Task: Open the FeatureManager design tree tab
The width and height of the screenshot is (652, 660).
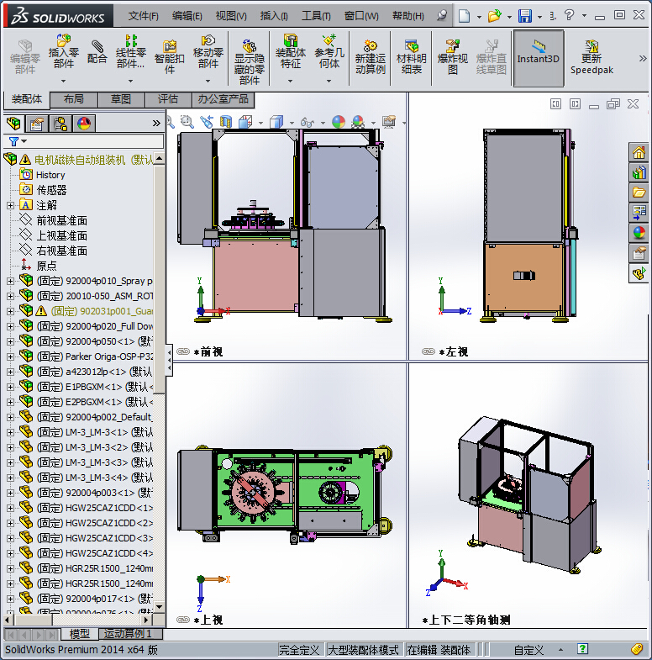Action: tap(13, 124)
